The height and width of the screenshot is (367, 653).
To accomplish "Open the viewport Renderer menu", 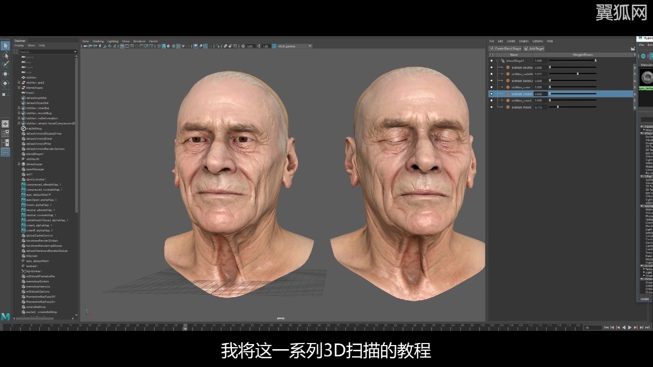I will pos(139,41).
